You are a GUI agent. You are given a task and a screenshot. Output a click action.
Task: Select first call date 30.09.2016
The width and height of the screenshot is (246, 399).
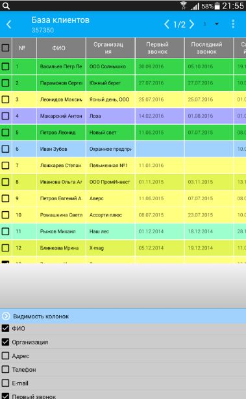160,67
